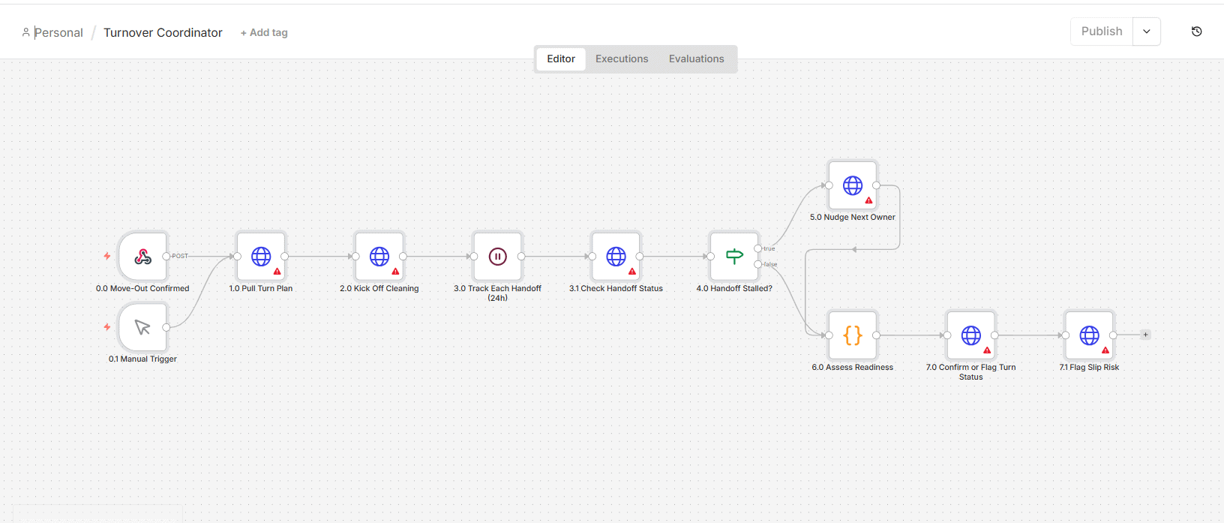Click the lightning trigger icon beside Move-Out Confirmed
The image size is (1224, 523).
(x=107, y=256)
